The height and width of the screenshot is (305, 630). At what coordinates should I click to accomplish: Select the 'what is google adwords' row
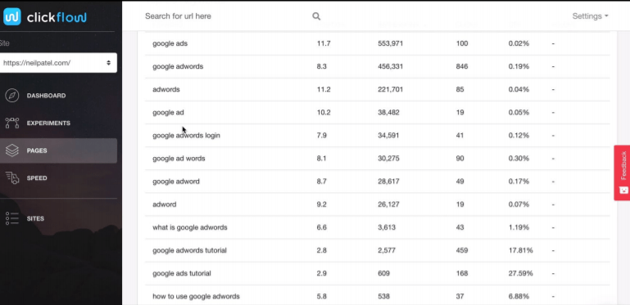(378, 227)
